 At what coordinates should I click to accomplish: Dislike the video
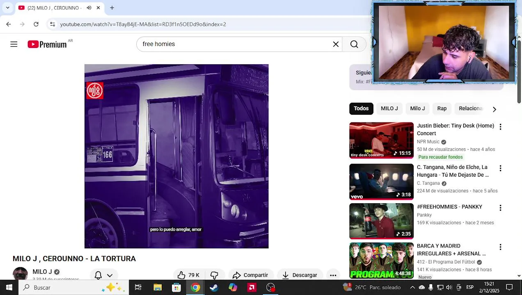(x=214, y=275)
